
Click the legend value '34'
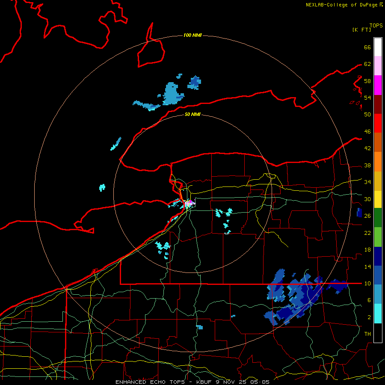(367, 182)
